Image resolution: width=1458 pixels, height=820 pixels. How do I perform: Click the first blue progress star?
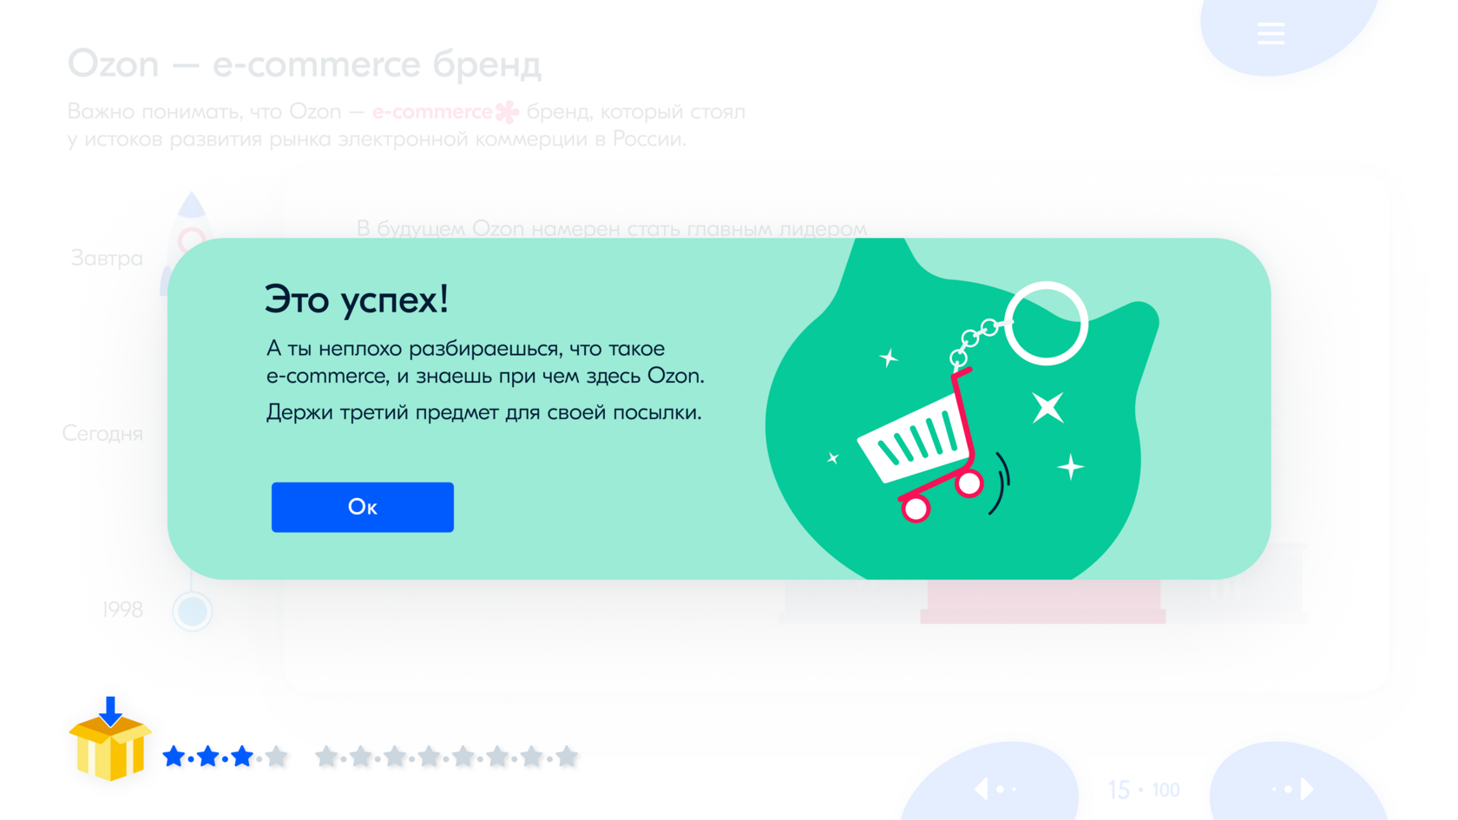(x=174, y=757)
